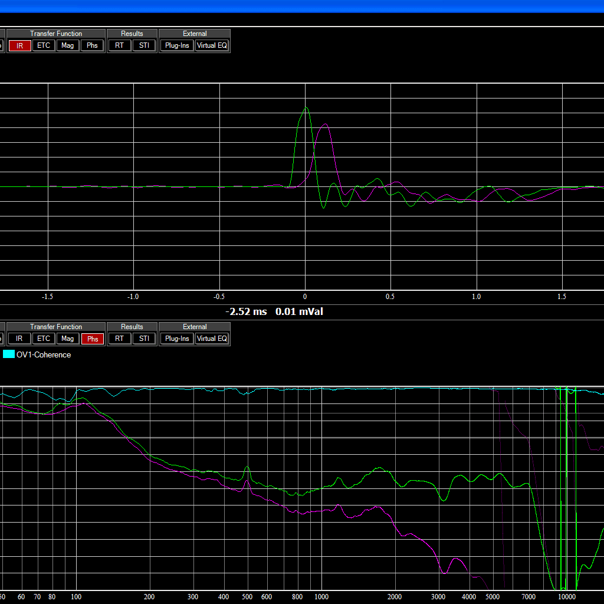The image size is (604, 604).
Task: Open Plug-Ins in lower External group
Action: (177, 339)
